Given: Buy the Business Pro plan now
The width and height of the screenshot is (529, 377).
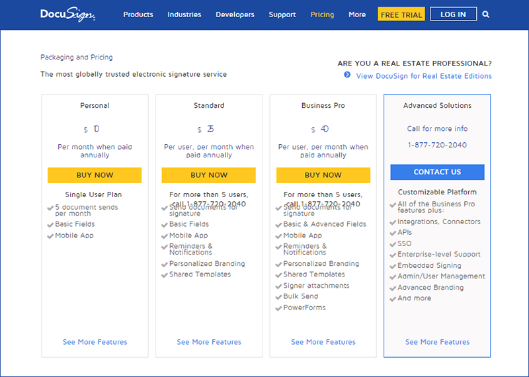Looking at the screenshot, I should click(323, 175).
